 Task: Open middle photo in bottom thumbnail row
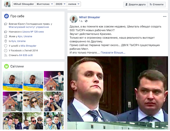(33, 121)
